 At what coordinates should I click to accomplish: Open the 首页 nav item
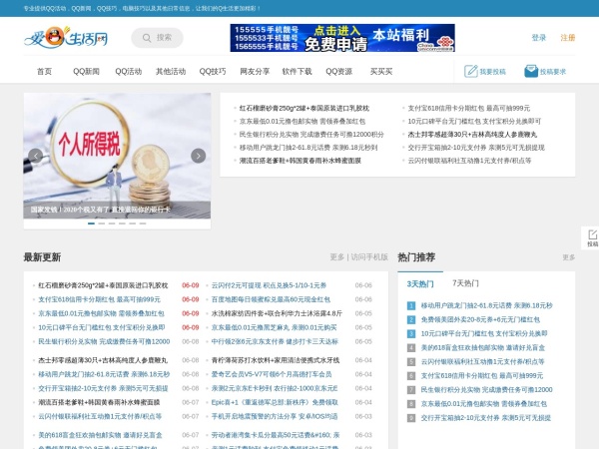44,72
